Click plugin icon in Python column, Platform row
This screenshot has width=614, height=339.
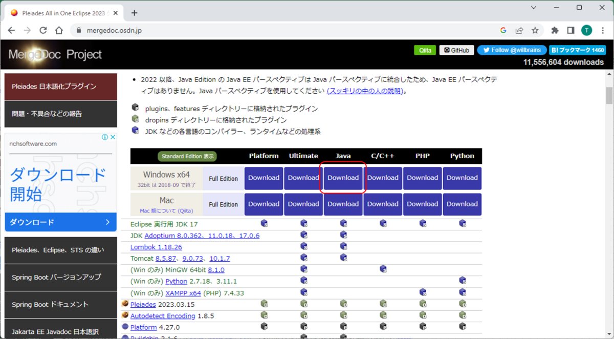[463, 326]
